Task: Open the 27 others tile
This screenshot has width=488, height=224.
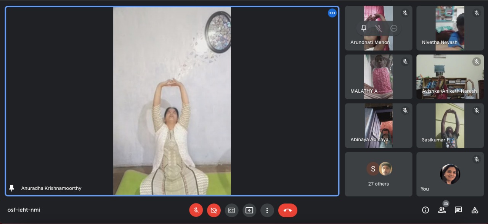Action: pyautogui.click(x=379, y=174)
